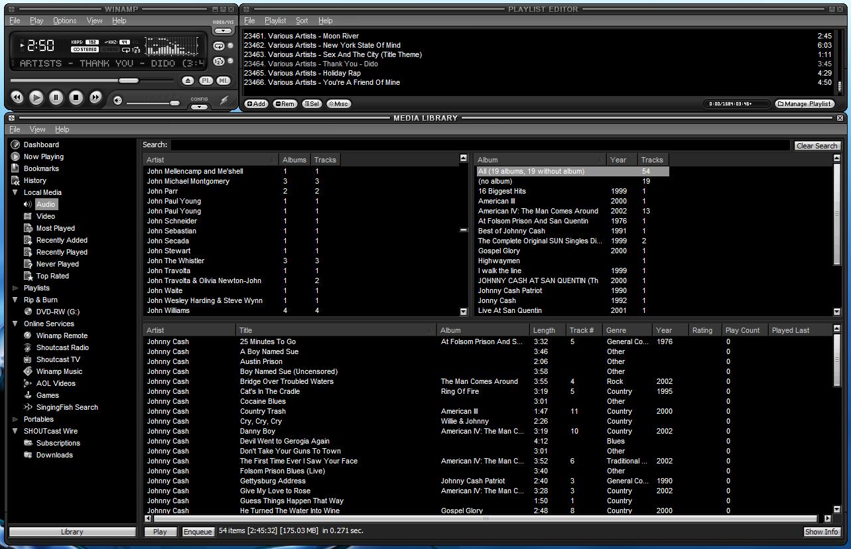Click the Misc button in playlist
Screen dimensions: 851x549
(338, 103)
